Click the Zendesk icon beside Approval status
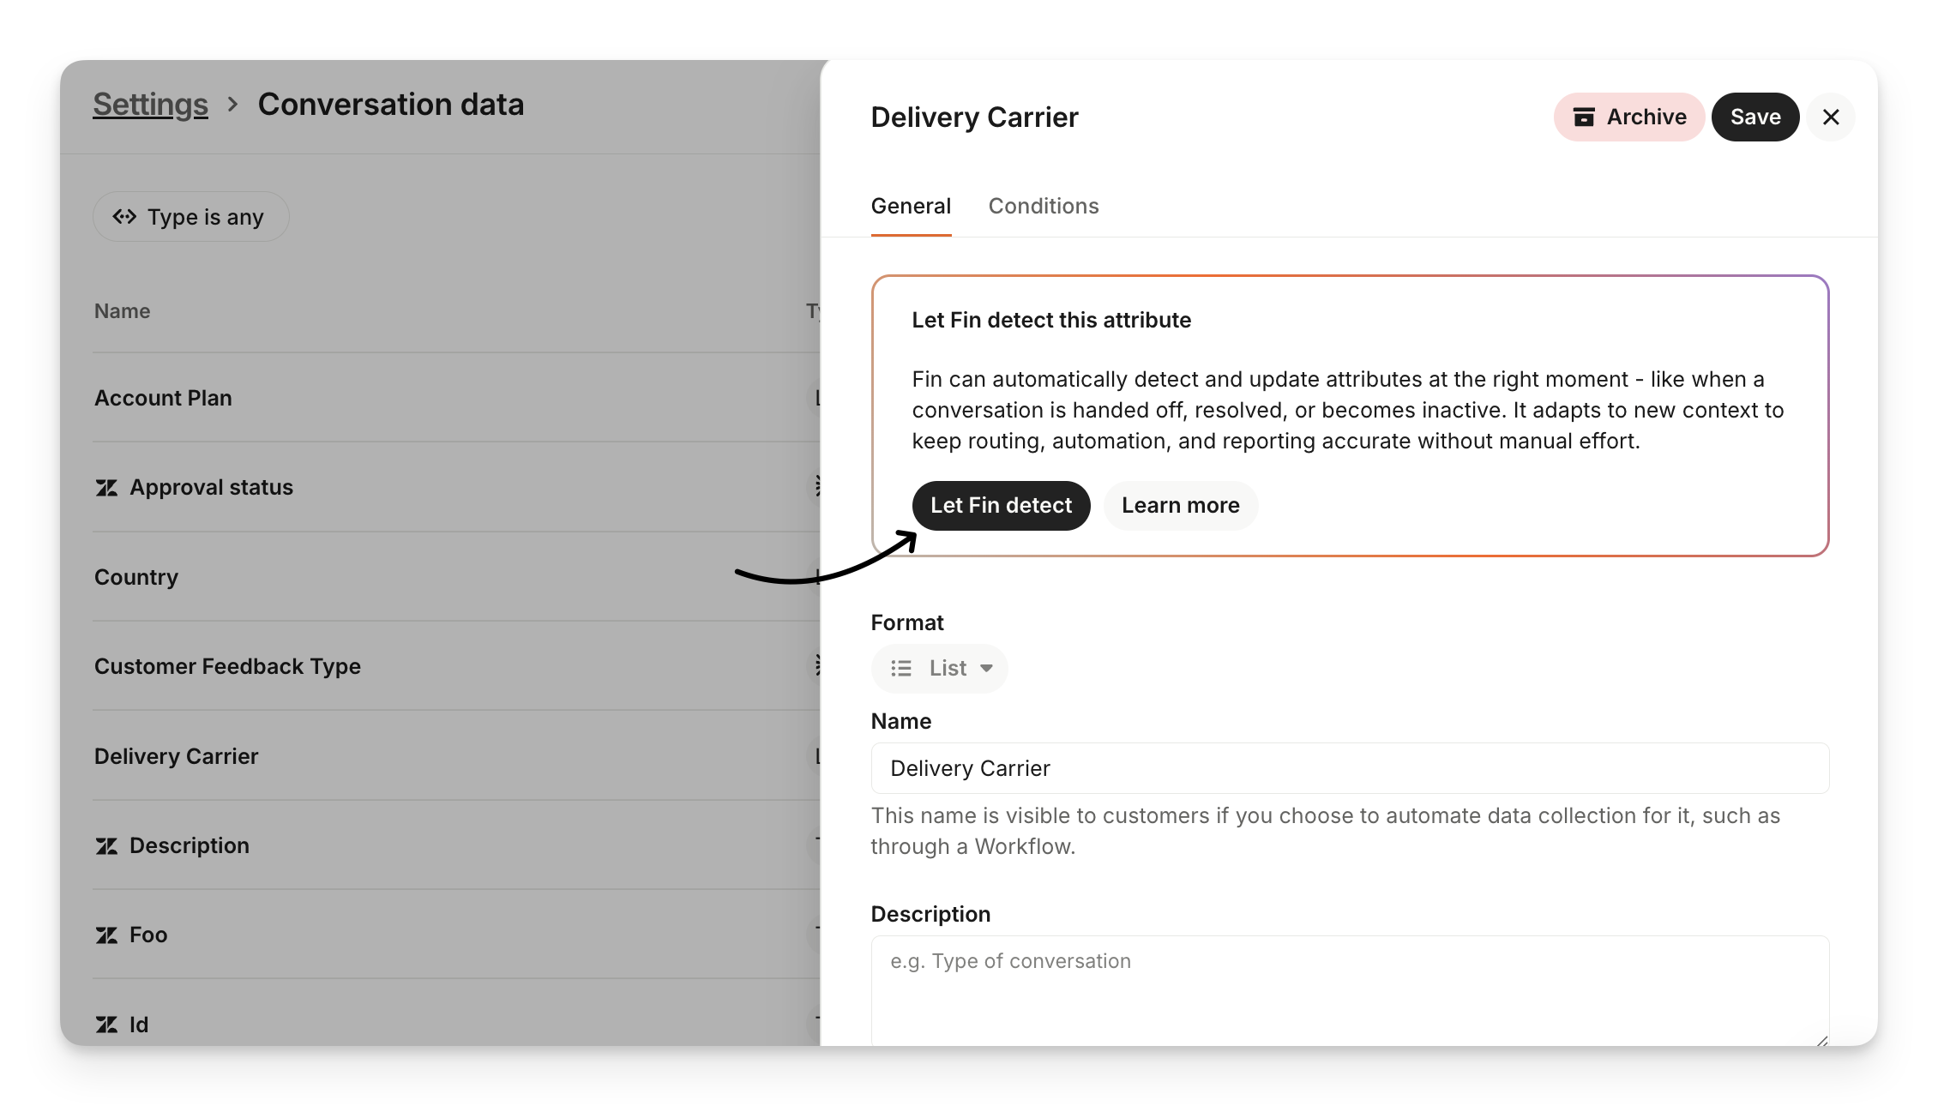Viewport: 1938px width, 1106px height. click(x=106, y=488)
